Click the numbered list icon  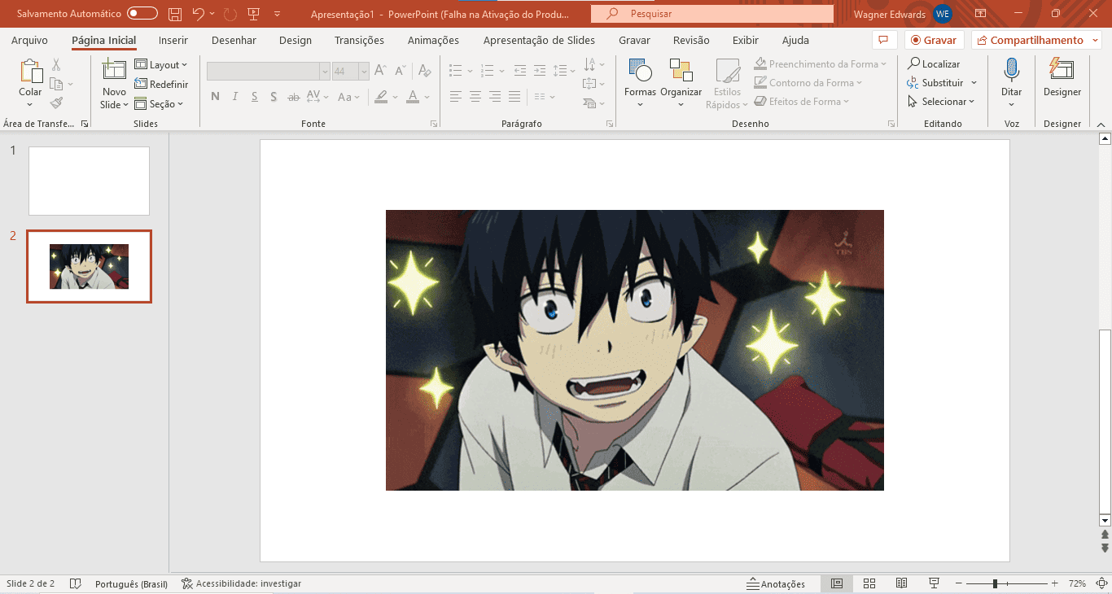pos(488,71)
